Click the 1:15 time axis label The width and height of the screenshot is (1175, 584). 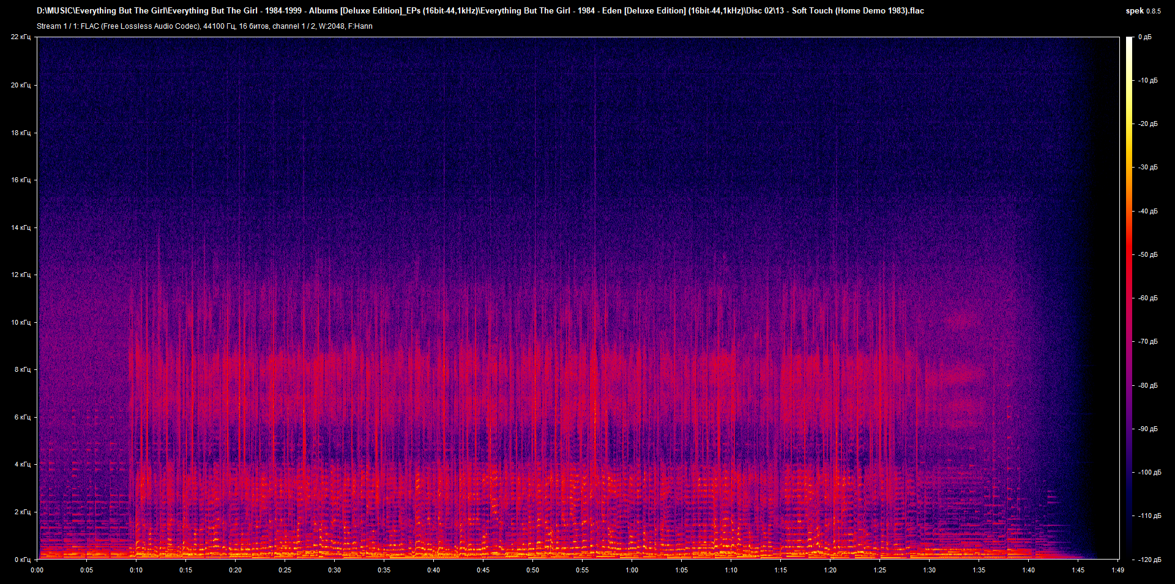point(780,570)
